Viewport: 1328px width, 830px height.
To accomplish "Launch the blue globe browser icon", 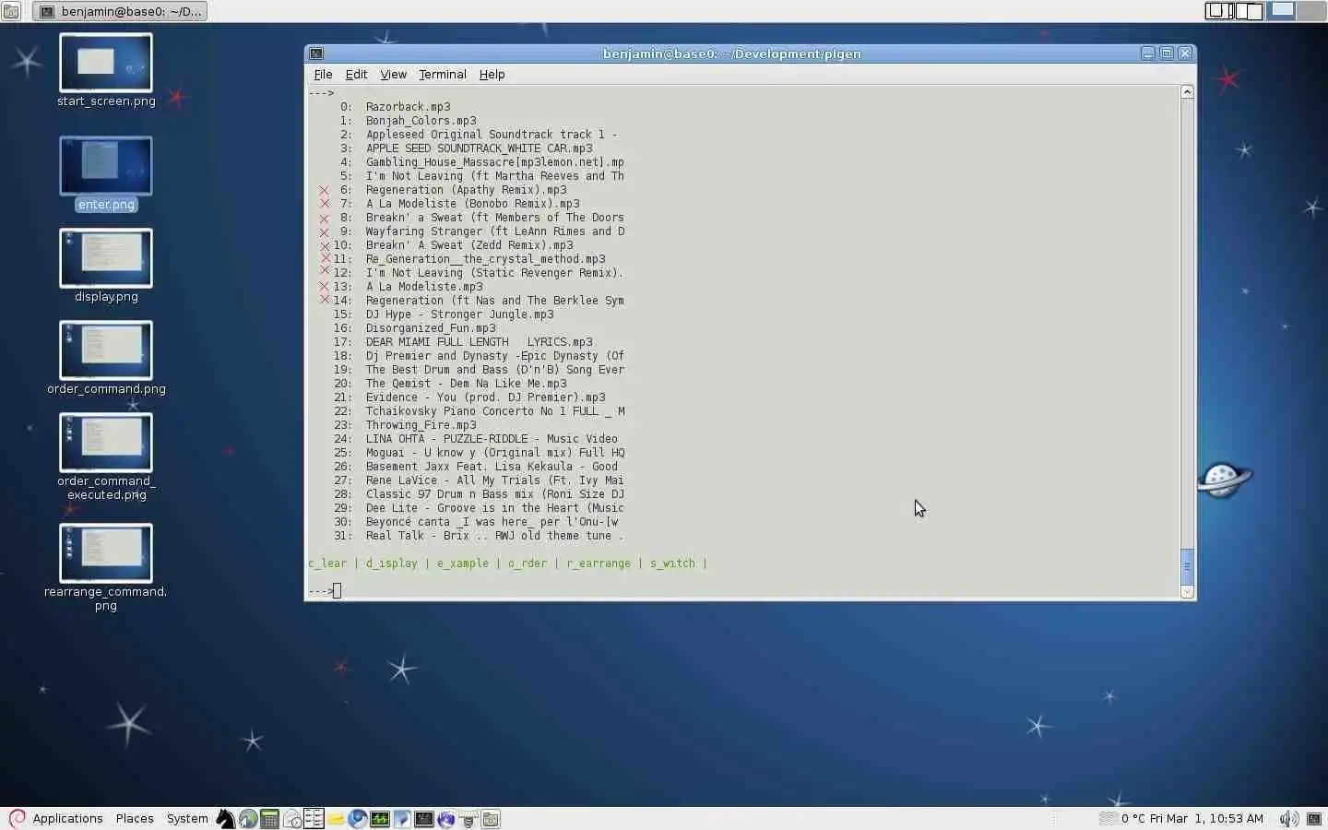I will 358,819.
